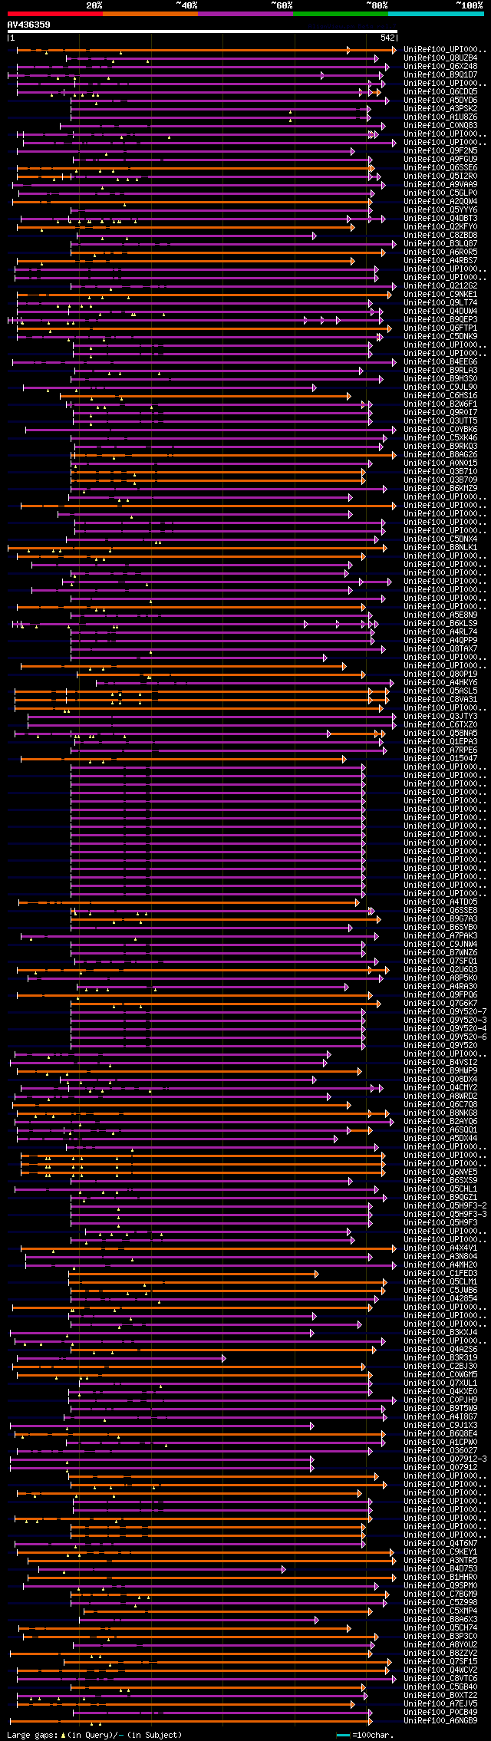Select hit label UniRef100_Q9Y520-3
The image size is (491, 1741).
coord(445,1021)
